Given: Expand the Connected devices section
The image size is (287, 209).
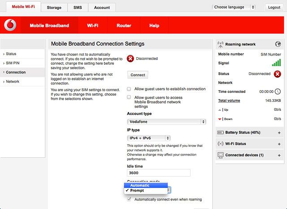Looking at the screenshot, I should (279, 155).
